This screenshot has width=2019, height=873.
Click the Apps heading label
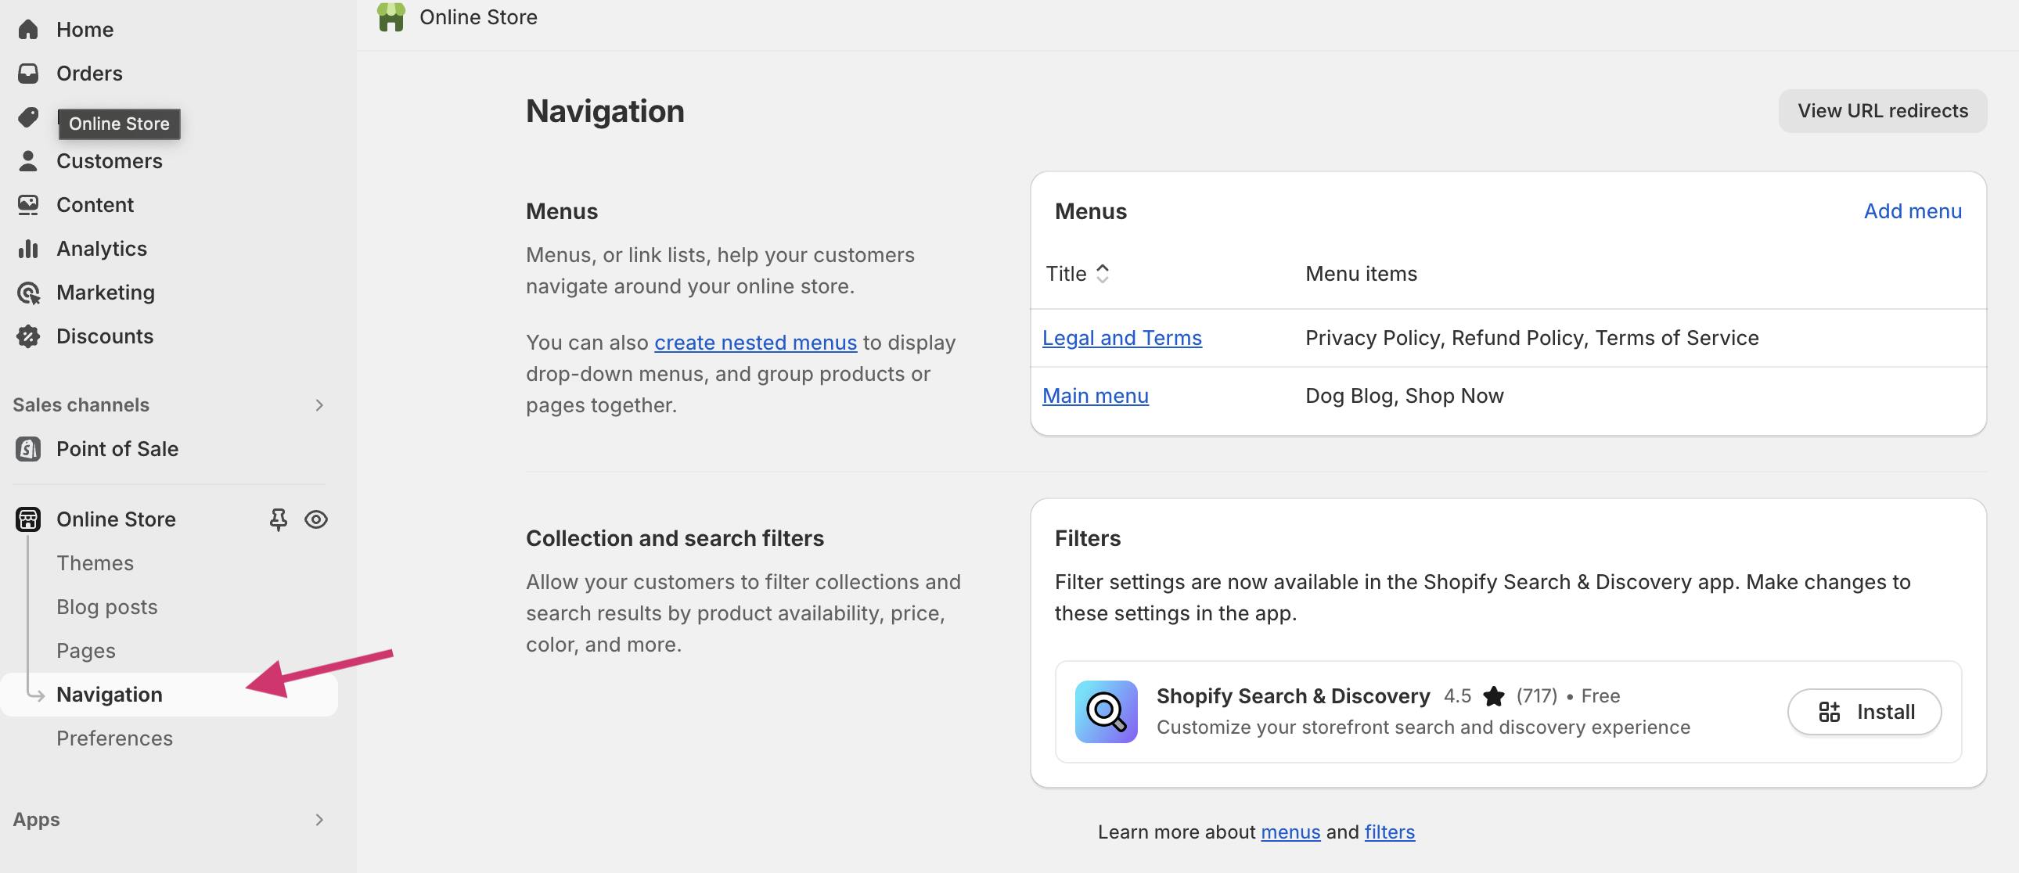tap(36, 820)
